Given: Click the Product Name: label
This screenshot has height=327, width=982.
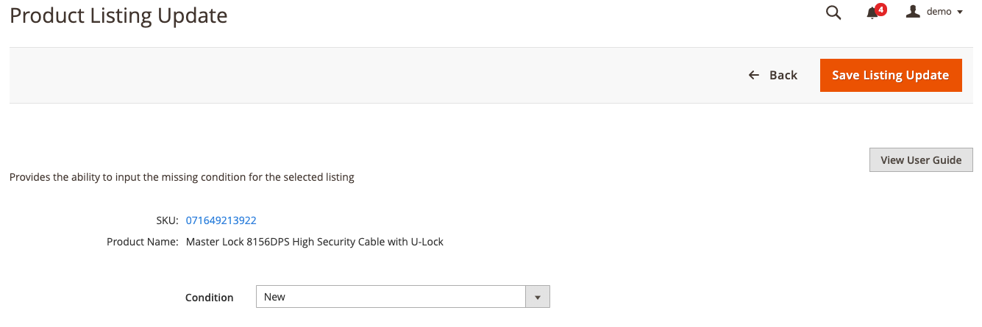Looking at the screenshot, I should coord(142,241).
